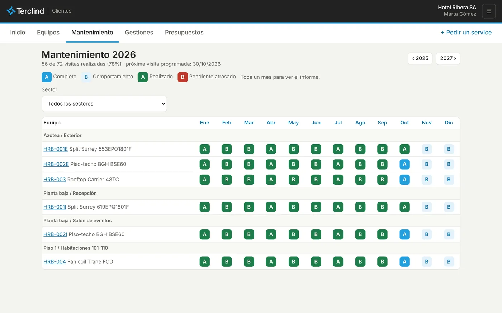Click the Oct month column header
This screenshot has width=502, height=313.
pos(404,123)
